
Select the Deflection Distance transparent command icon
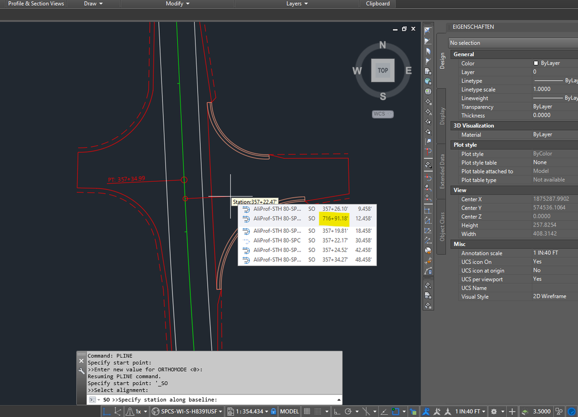pos(428,61)
